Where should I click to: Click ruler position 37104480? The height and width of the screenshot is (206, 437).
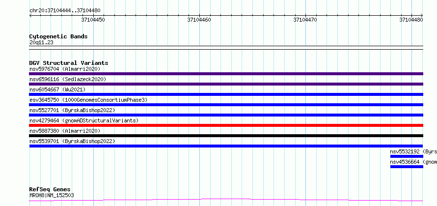point(411,20)
